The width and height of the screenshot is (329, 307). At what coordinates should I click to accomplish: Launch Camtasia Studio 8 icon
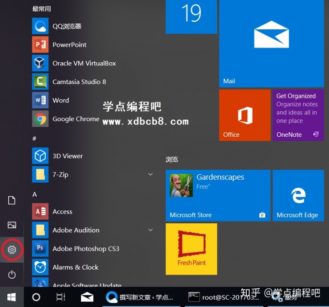(x=40, y=81)
